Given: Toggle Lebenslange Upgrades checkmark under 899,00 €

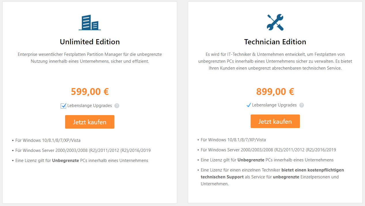Looking at the screenshot, I should [249, 105].
